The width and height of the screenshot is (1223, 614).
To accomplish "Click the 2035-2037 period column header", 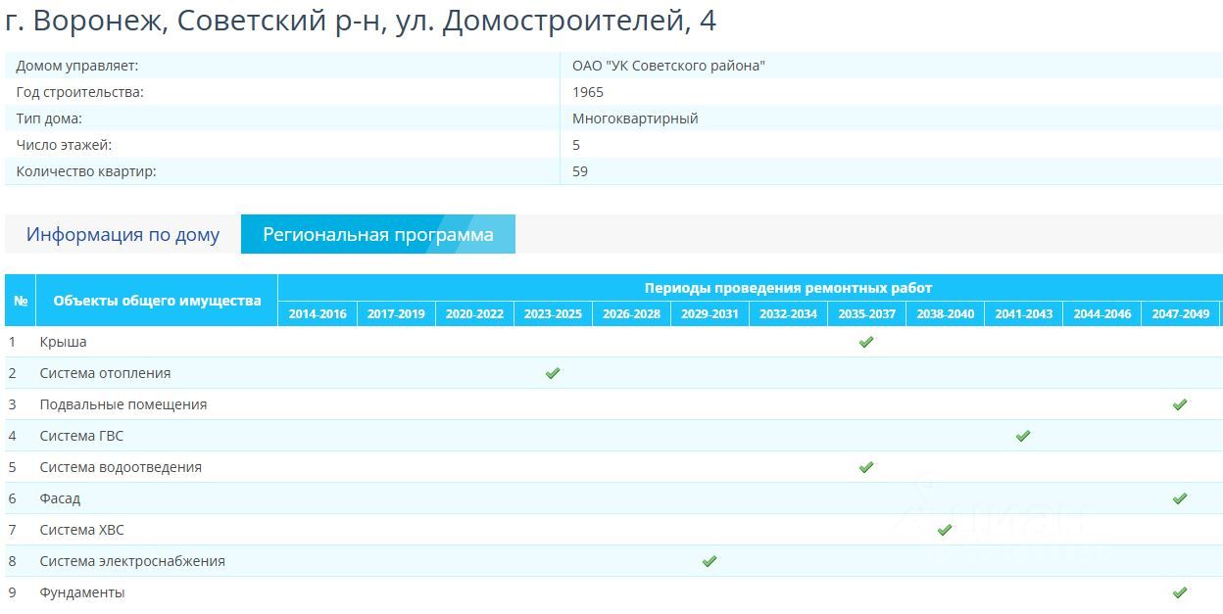I will (866, 314).
